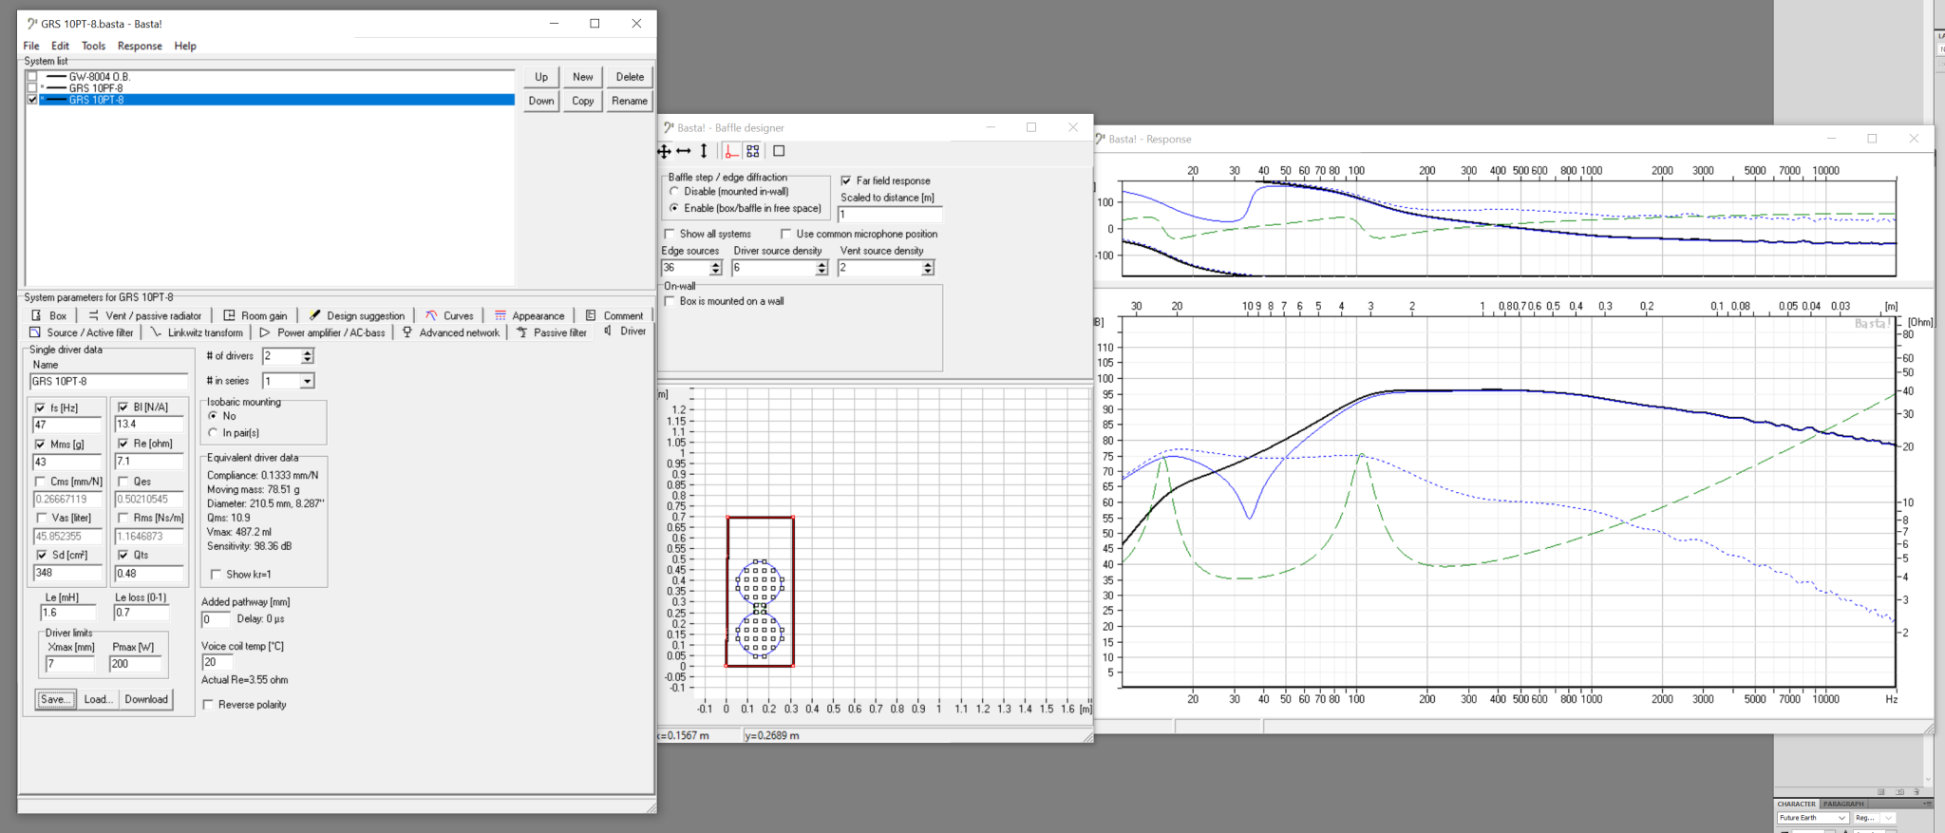1945x833 pixels.
Task: Check the GW-8004 O.B. system checkbox
Action: [32, 77]
